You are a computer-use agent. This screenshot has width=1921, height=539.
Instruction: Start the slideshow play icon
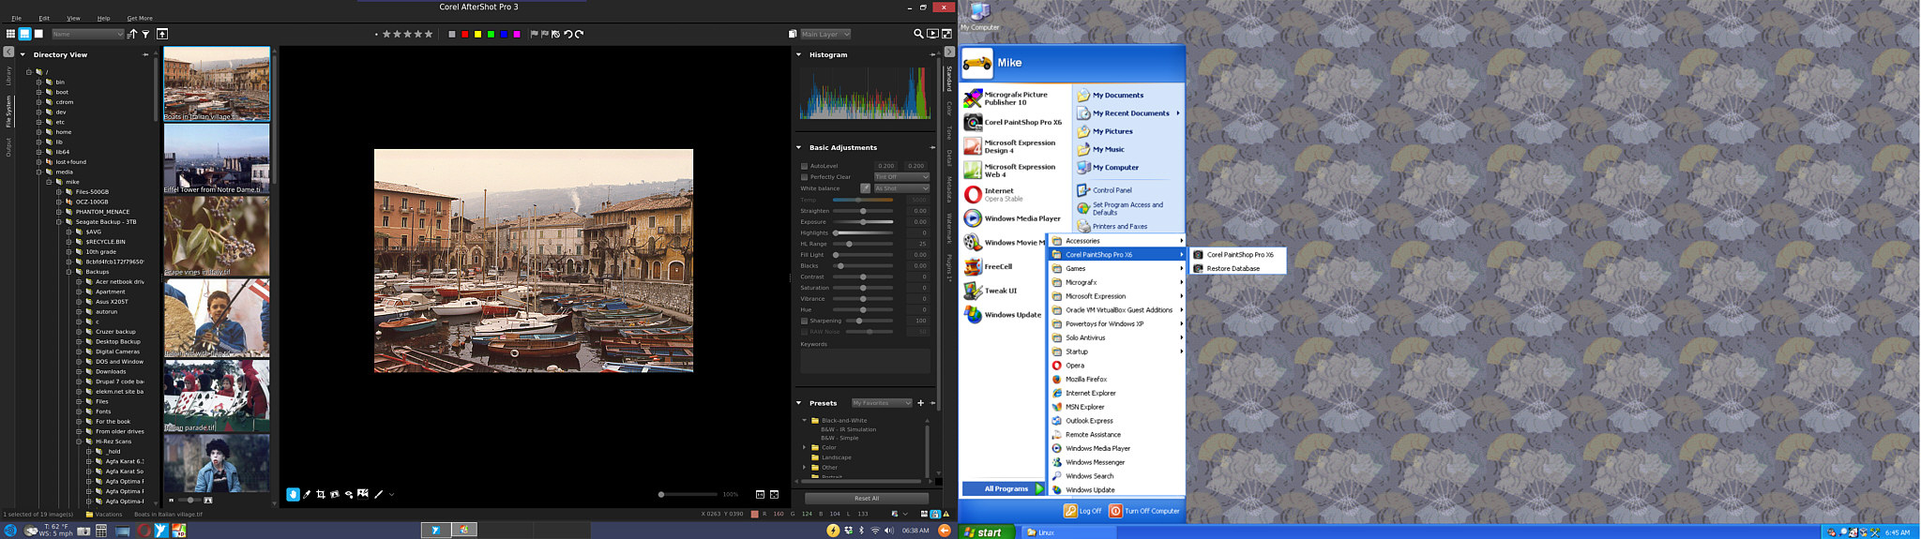tap(932, 34)
